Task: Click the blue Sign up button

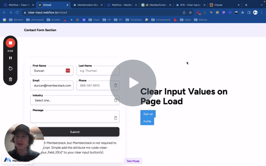Action: point(148,114)
